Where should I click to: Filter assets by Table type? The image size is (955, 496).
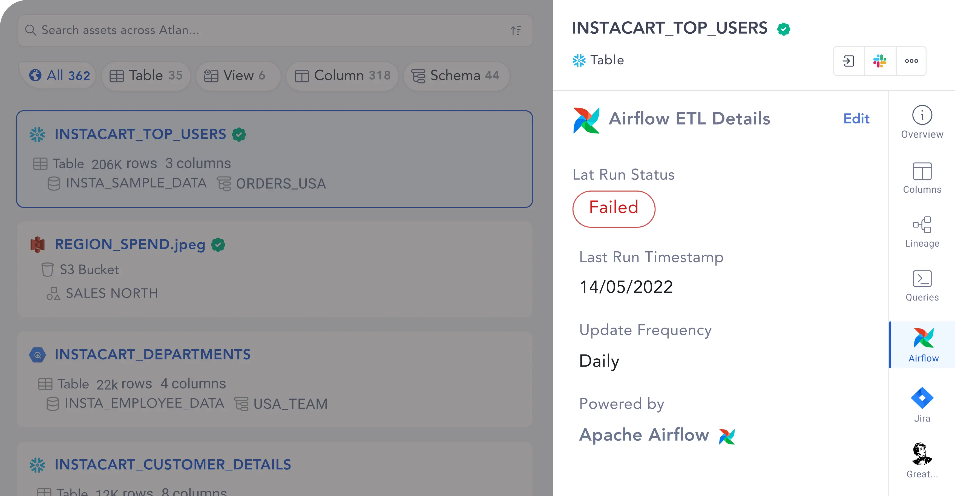click(146, 76)
